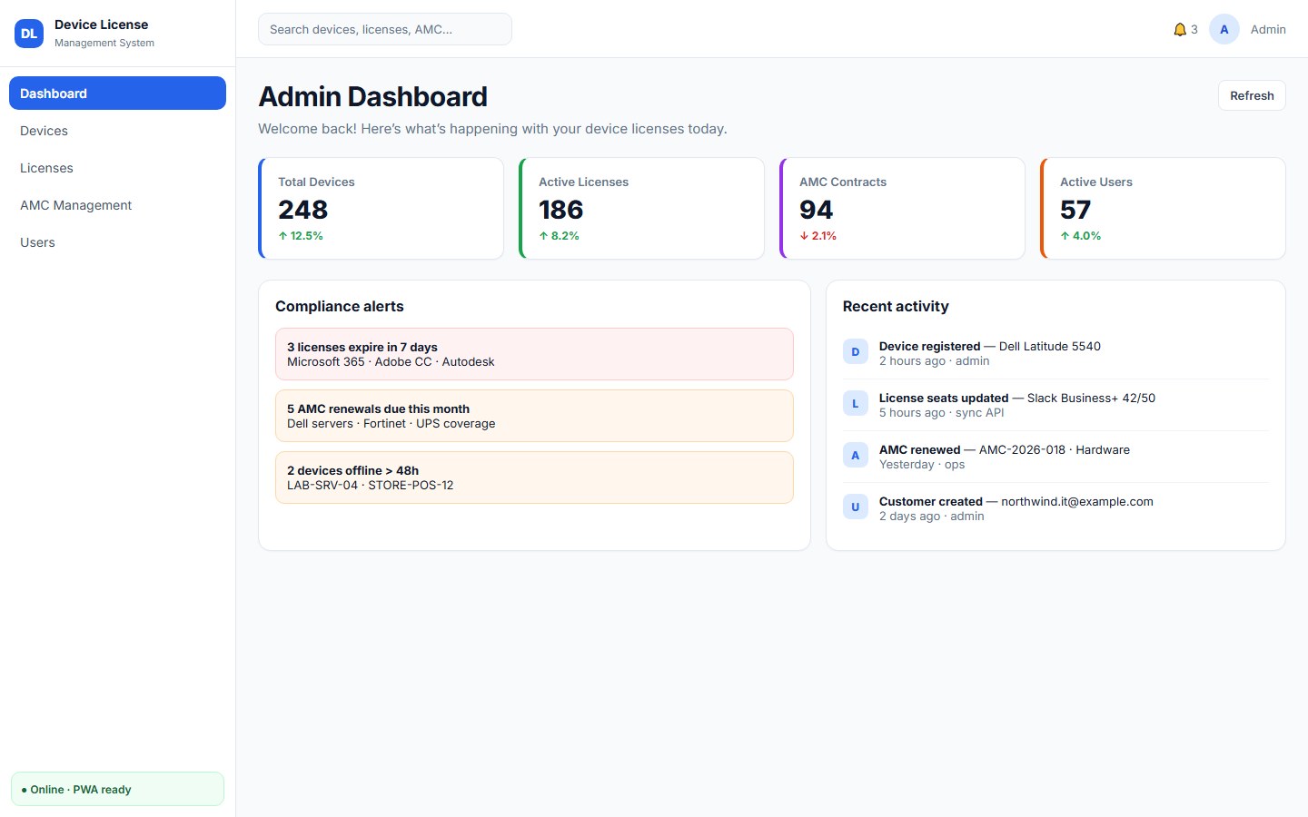Go to Devices in the sidebar
The height and width of the screenshot is (817, 1308).
point(117,131)
